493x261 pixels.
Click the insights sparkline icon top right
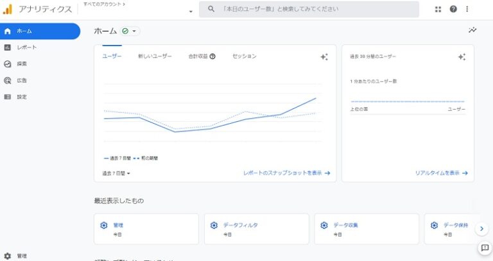point(472,30)
